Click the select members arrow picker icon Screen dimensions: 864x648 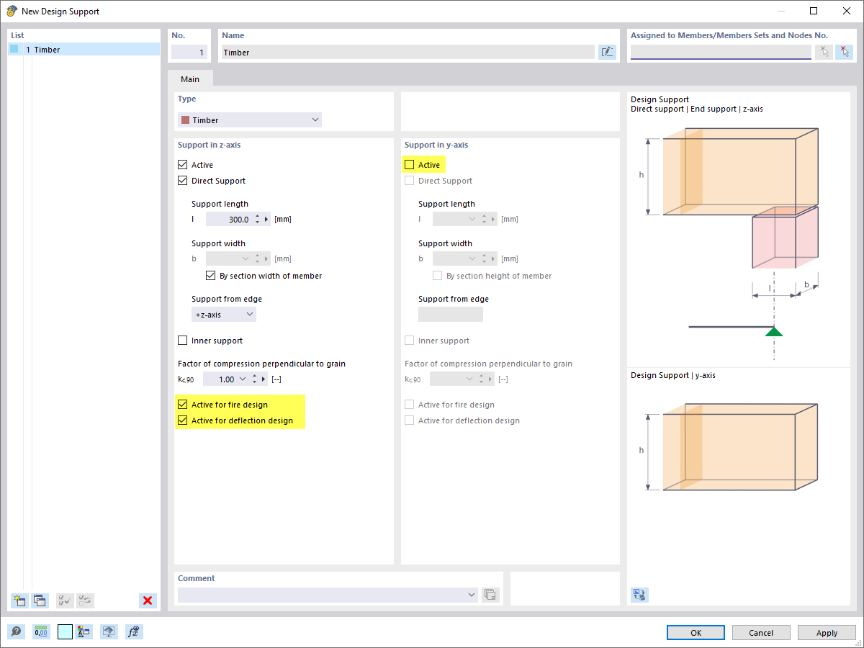point(824,51)
